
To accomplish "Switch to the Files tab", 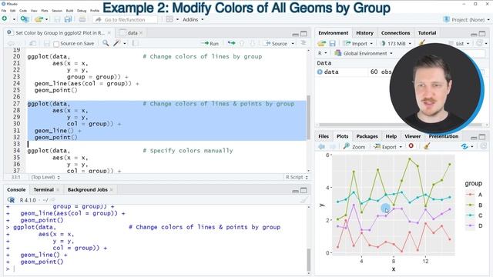I will (324, 136).
